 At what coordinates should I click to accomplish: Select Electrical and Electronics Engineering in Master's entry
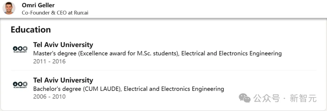[232, 53]
